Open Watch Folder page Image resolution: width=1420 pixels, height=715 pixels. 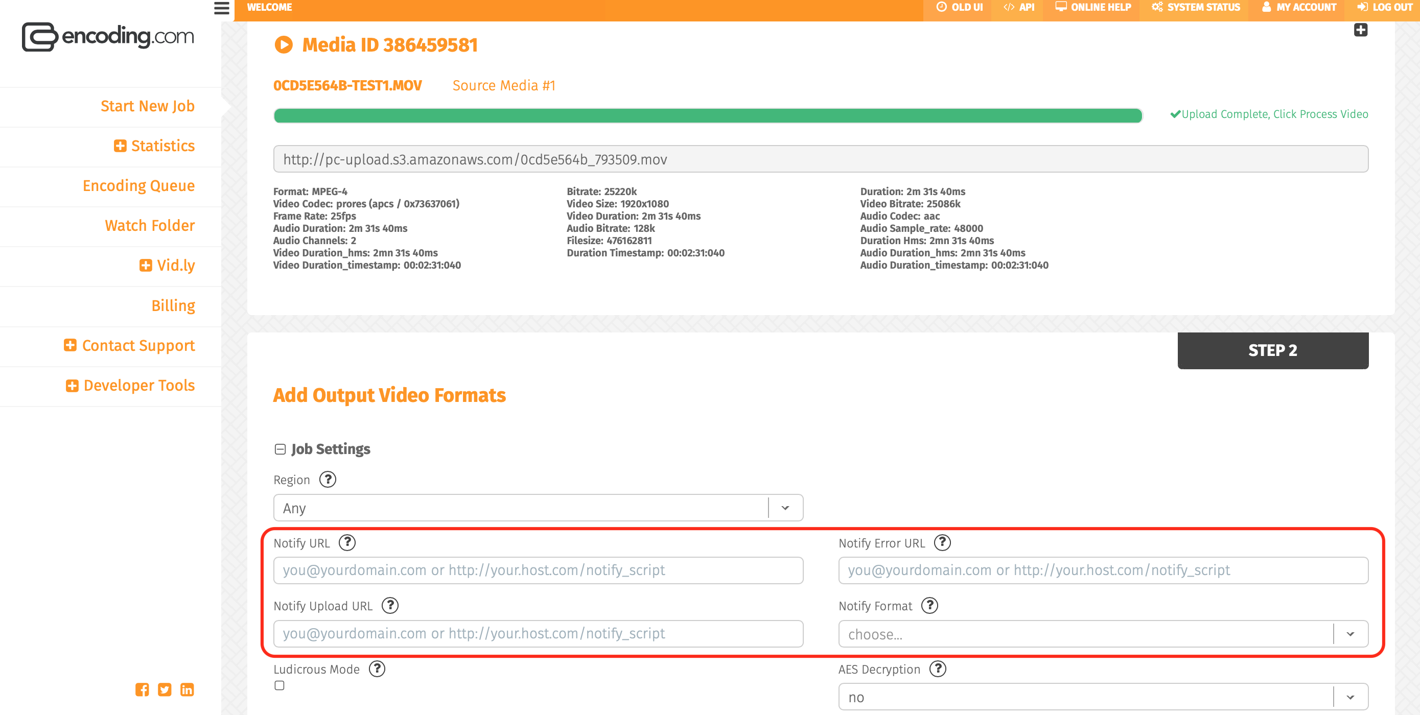point(150,226)
